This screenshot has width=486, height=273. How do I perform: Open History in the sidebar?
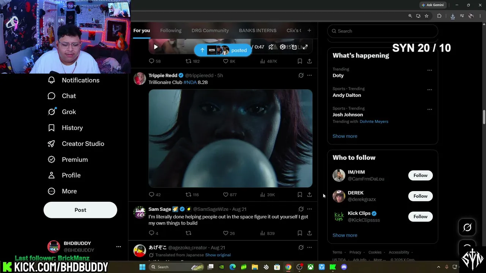pos(65,128)
